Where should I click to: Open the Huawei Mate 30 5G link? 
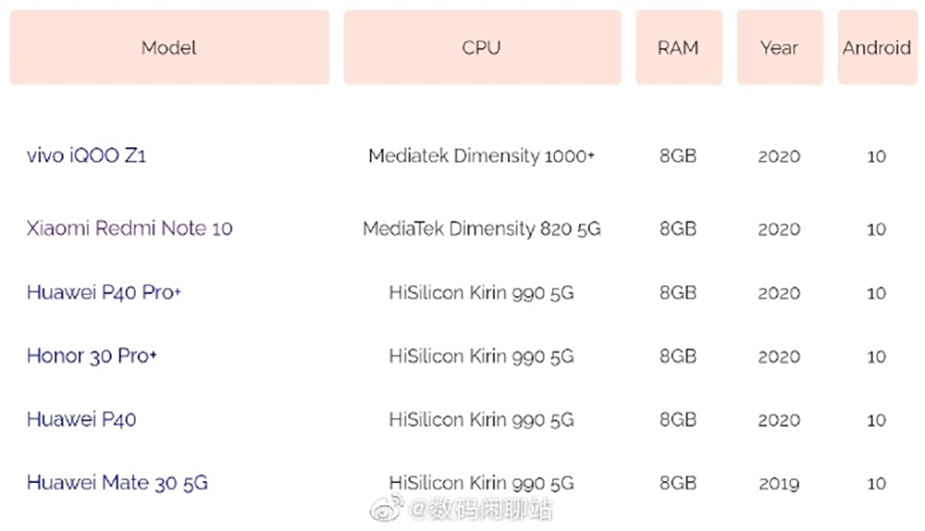117,483
